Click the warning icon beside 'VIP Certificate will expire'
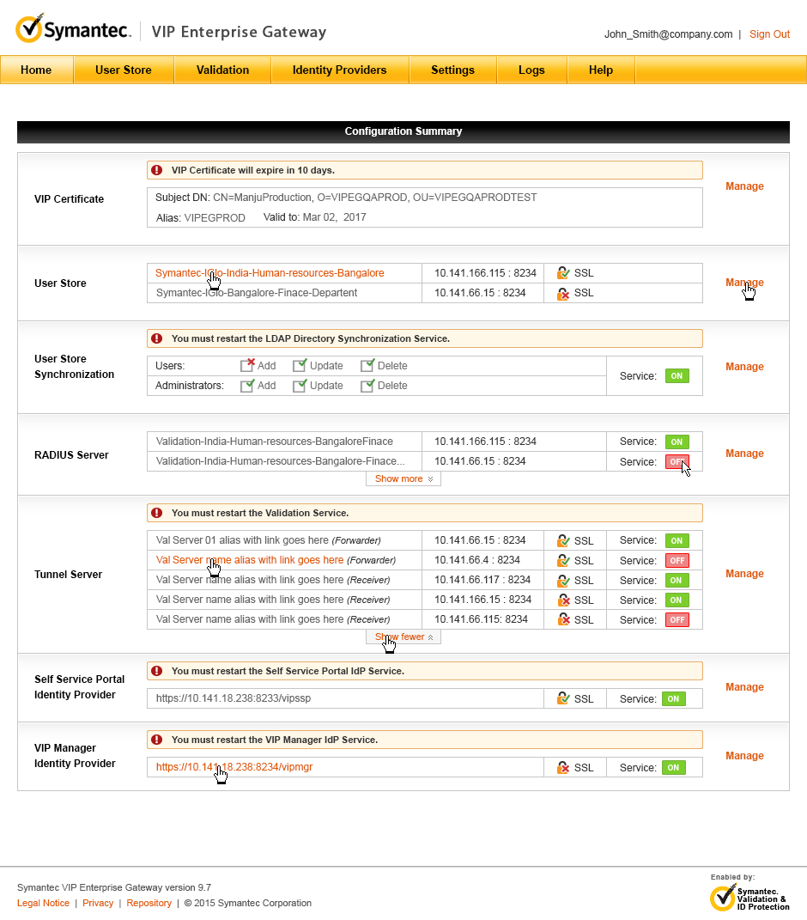The height and width of the screenshot is (920, 807). coord(157,170)
